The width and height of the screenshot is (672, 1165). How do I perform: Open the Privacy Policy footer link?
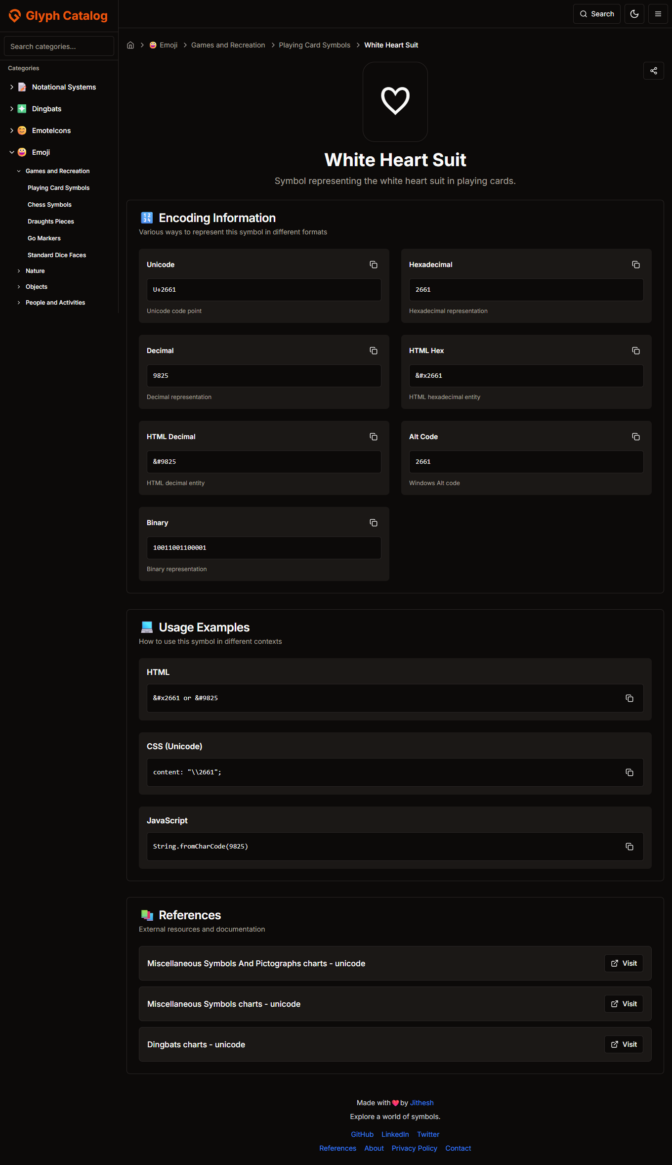click(415, 1148)
